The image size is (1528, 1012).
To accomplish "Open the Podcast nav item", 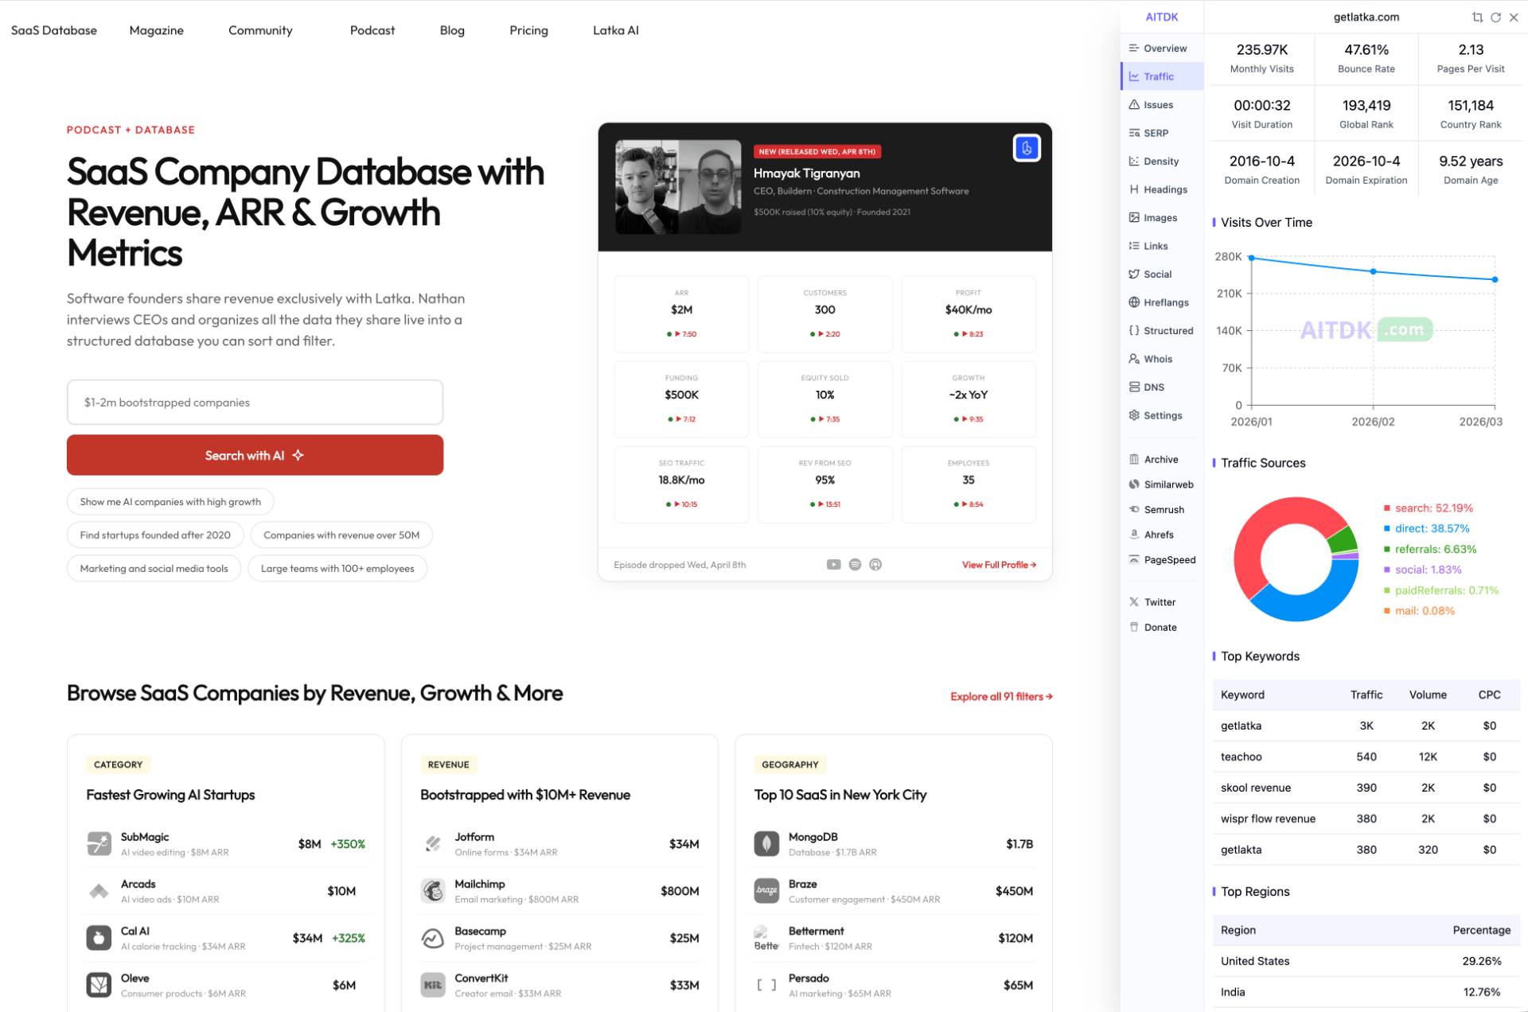I will point(372,30).
